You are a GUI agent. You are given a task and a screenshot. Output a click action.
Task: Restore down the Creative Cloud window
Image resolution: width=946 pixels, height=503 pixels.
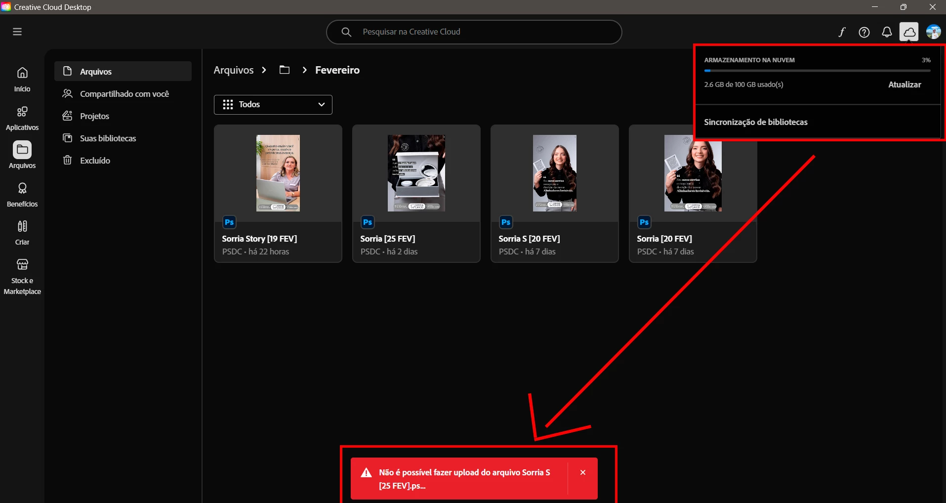[x=903, y=7]
